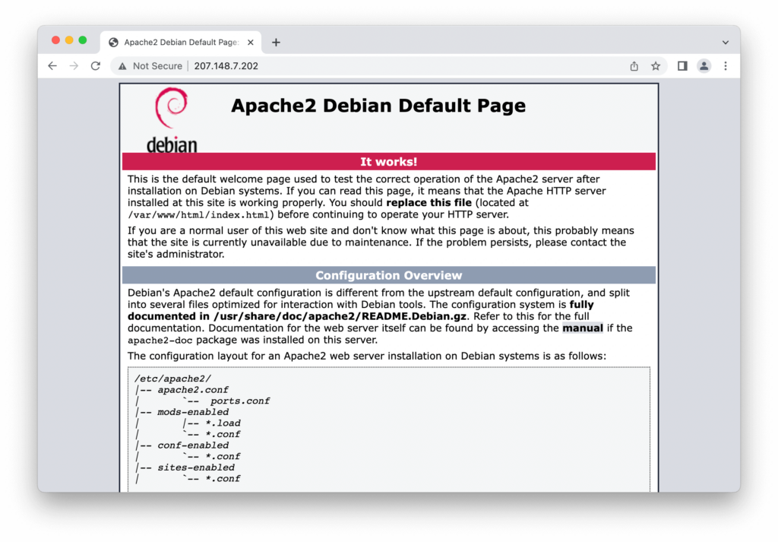Open the user profile menu
Image resolution: width=778 pixels, height=542 pixels.
click(x=704, y=66)
